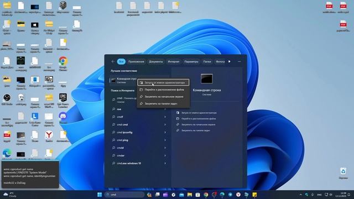Select the 7z archive desktop icon
The width and height of the screenshot is (354, 199).
[x=49, y=82]
